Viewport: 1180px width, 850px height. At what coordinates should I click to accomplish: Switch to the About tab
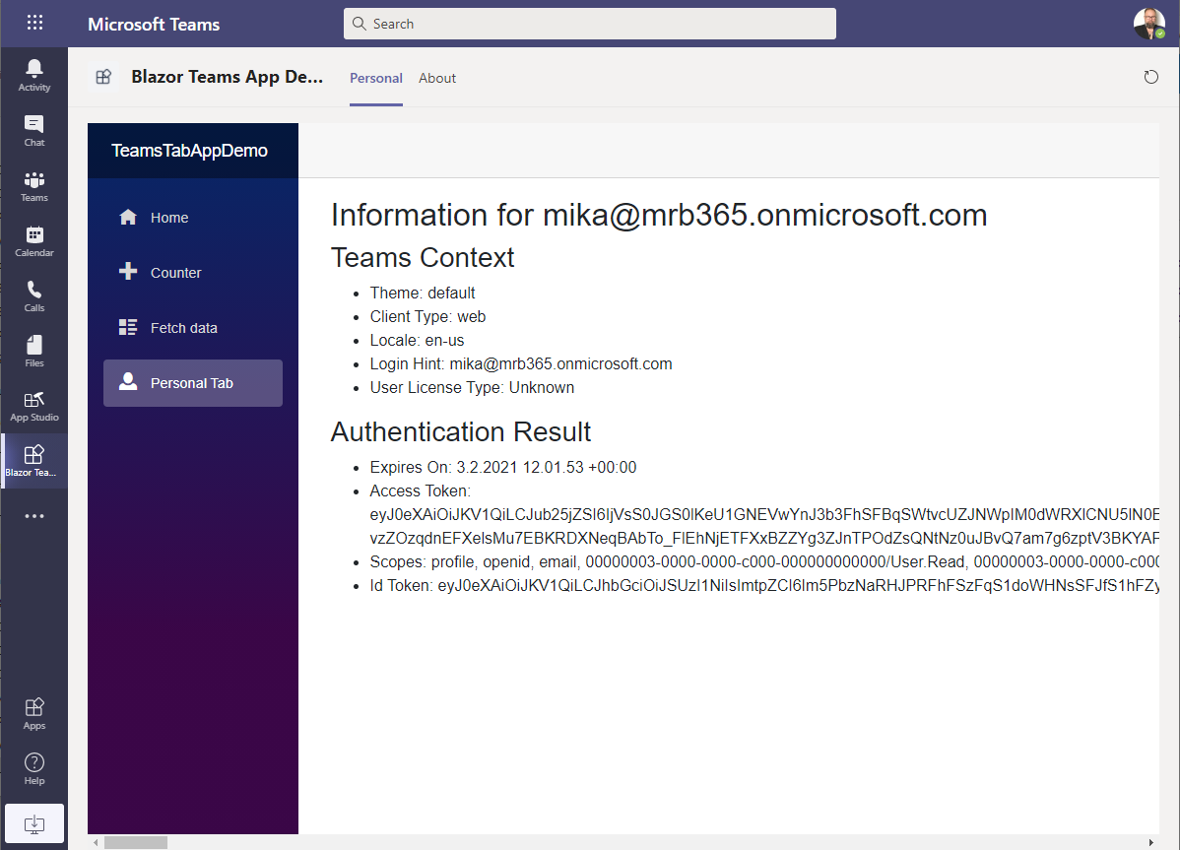tap(437, 78)
